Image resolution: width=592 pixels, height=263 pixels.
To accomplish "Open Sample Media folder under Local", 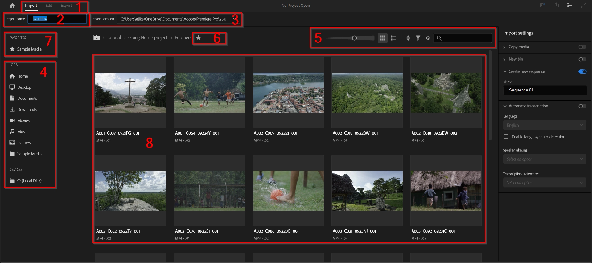I will 26,154.
